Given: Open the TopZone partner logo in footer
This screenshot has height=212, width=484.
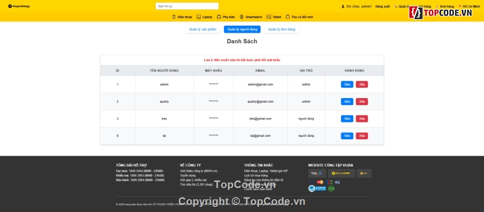Looking at the screenshot, I should point(317,173).
